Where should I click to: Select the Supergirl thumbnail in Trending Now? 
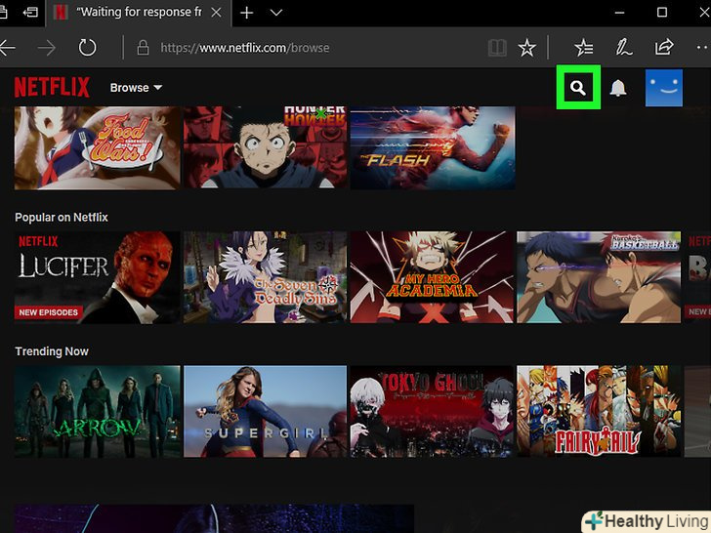point(266,411)
